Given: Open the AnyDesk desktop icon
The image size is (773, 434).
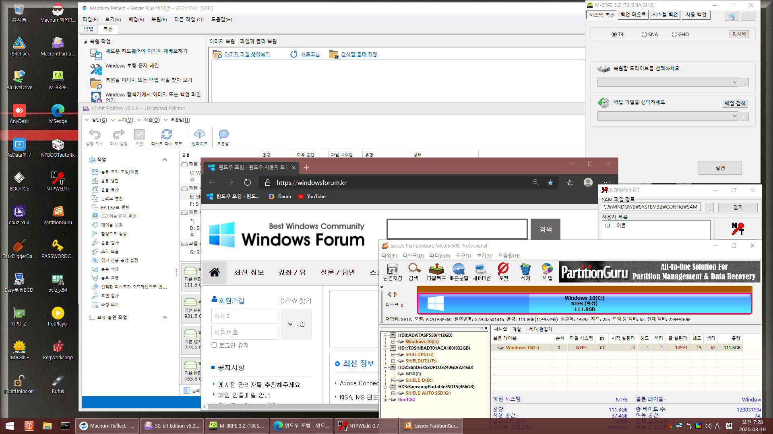Looking at the screenshot, I should pyautogui.click(x=19, y=114).
